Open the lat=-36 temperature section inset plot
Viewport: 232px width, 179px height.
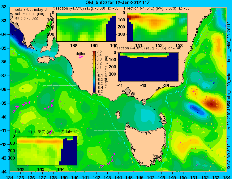pos(157,27)
